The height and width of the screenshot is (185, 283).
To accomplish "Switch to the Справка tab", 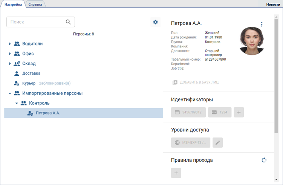I will (36, 4).
